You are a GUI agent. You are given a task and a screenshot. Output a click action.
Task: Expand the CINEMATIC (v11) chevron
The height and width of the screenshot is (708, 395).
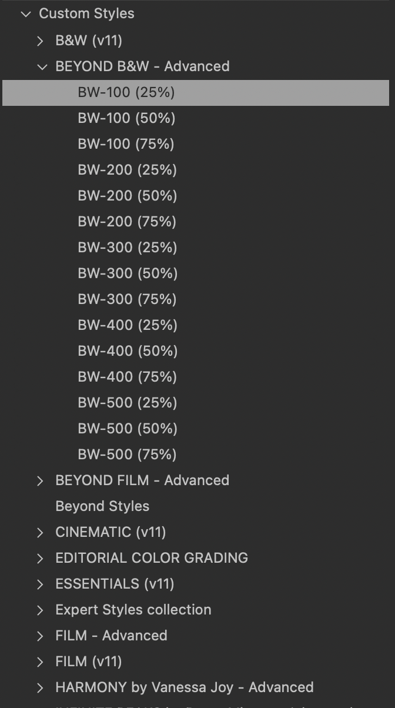point(41,532)
